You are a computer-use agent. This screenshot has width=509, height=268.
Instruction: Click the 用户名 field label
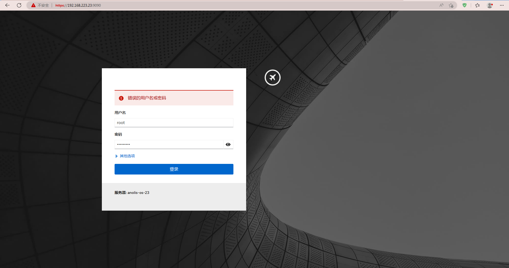click(120, 113)
